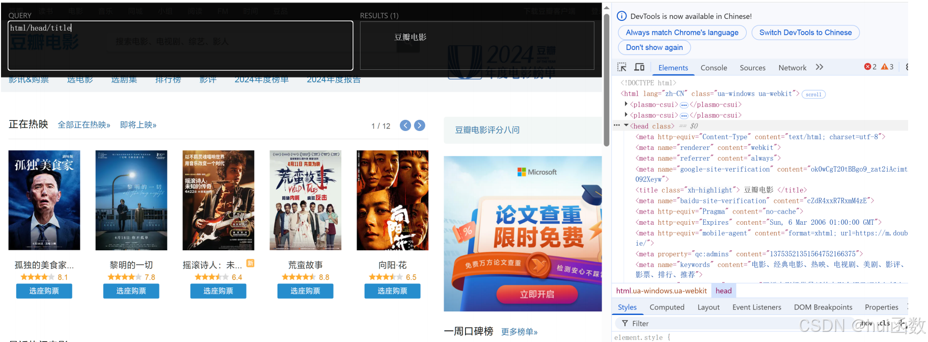The height and width of the screenshot is (342, 928).
Task: Select the title class="xh-highlight" DOM node
Action: (x=721, y=190)
